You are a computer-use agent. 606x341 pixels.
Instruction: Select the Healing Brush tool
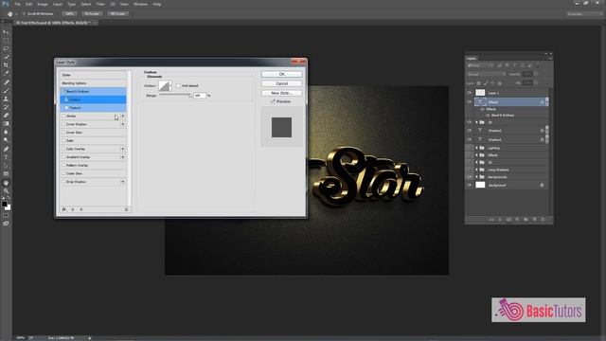click(x=6, y=82)
